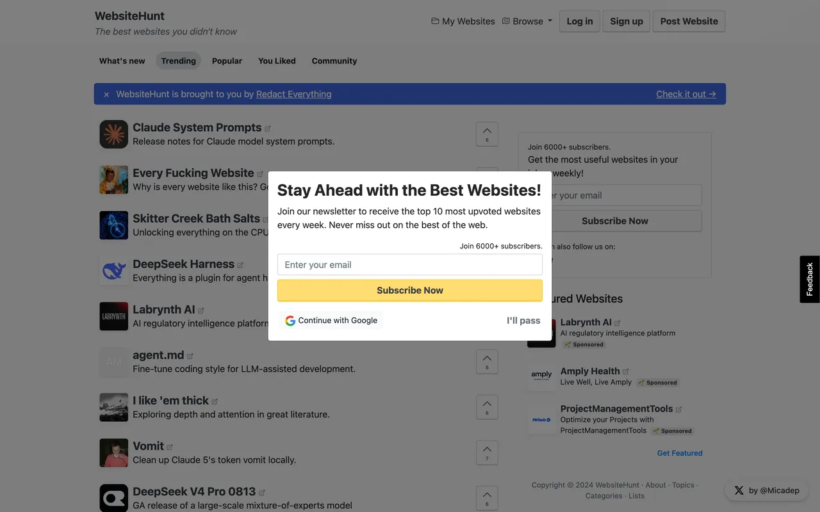
Task: Click the DeepSeek V4 Pro 0813 logo
Action: click(114, 498)
